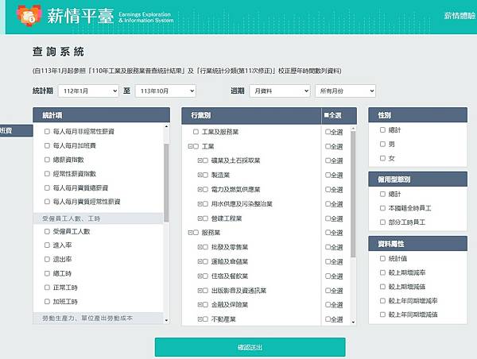Open the start period dropdown showing 112年1月
The image size is (477, 359).
coord(88,91)
